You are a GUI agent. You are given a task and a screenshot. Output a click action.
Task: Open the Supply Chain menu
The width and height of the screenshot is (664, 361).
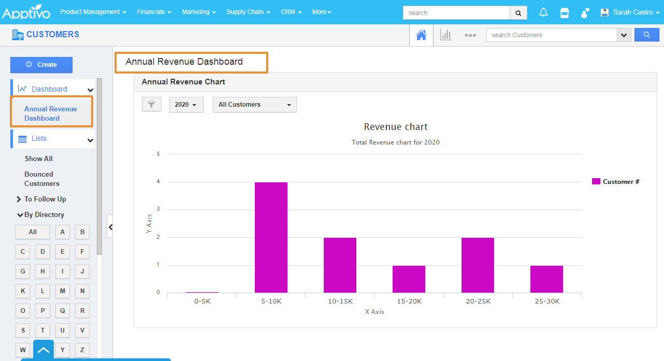click(248, 12)
